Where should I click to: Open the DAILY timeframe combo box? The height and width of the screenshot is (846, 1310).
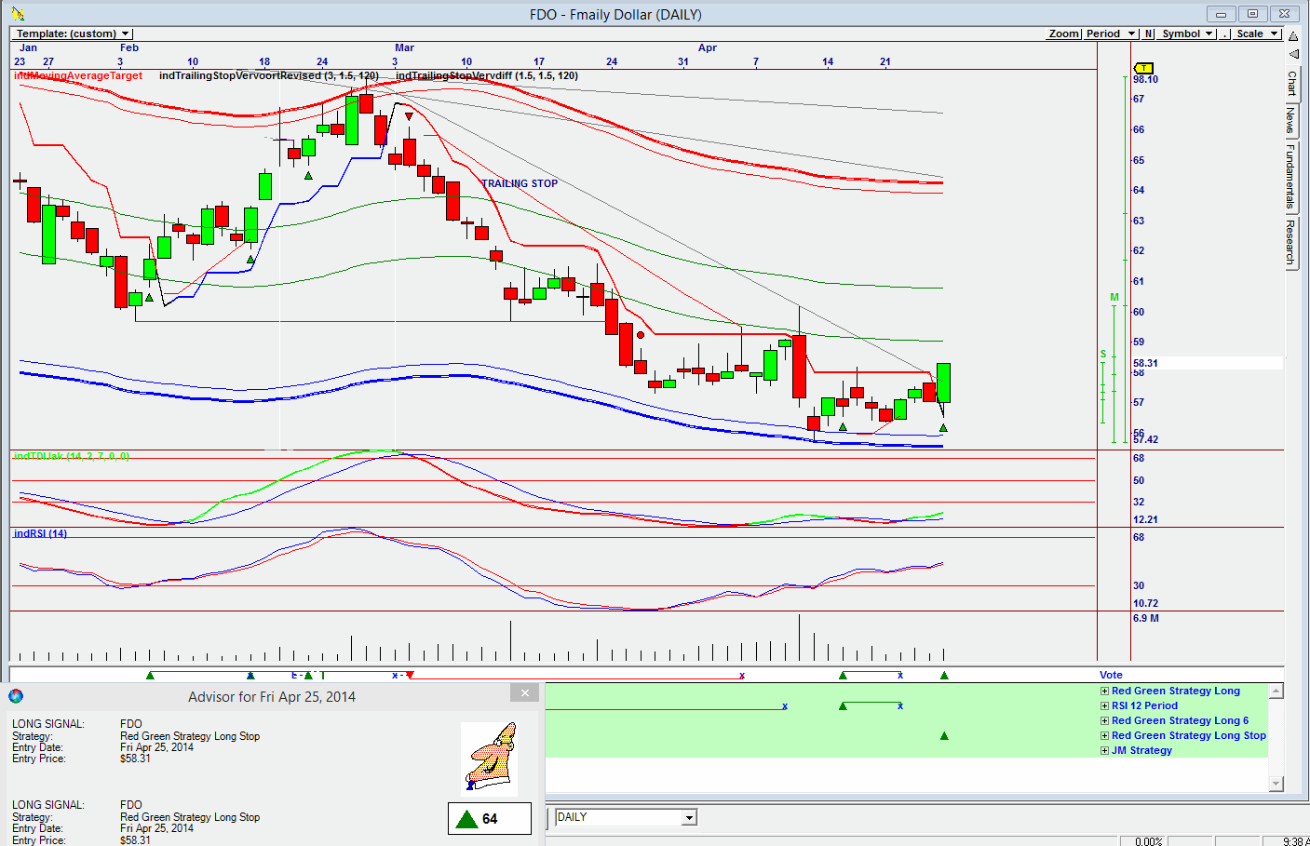626,817
